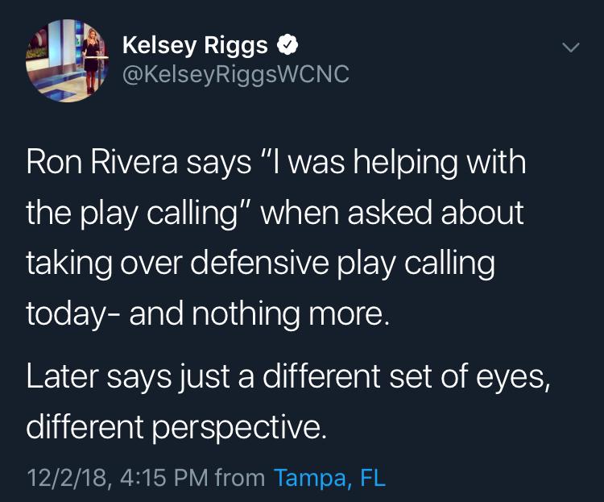Image resolution: width=604 pixels, height=502 pixels.
Task: Click the line "today- and nothing more."
Action: (208, 314)
